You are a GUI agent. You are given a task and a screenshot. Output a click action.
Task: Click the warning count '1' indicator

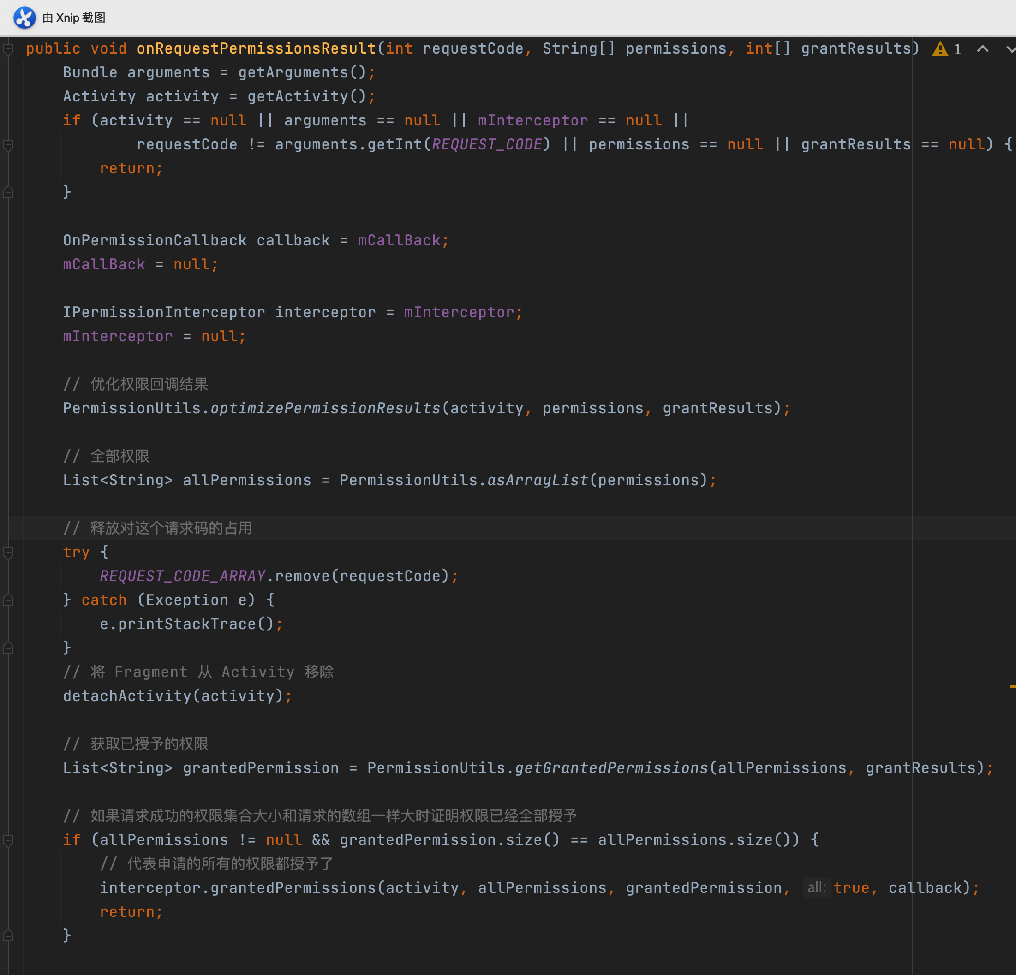coord(957,49)
